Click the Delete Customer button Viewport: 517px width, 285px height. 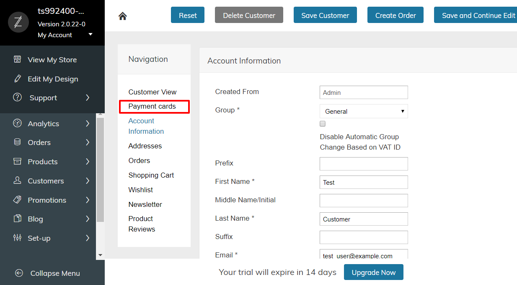(249, 15)
